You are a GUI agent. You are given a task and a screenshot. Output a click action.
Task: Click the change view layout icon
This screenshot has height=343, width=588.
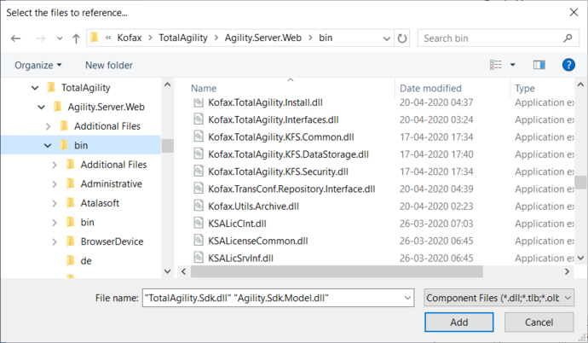click(x=496, y=65)
